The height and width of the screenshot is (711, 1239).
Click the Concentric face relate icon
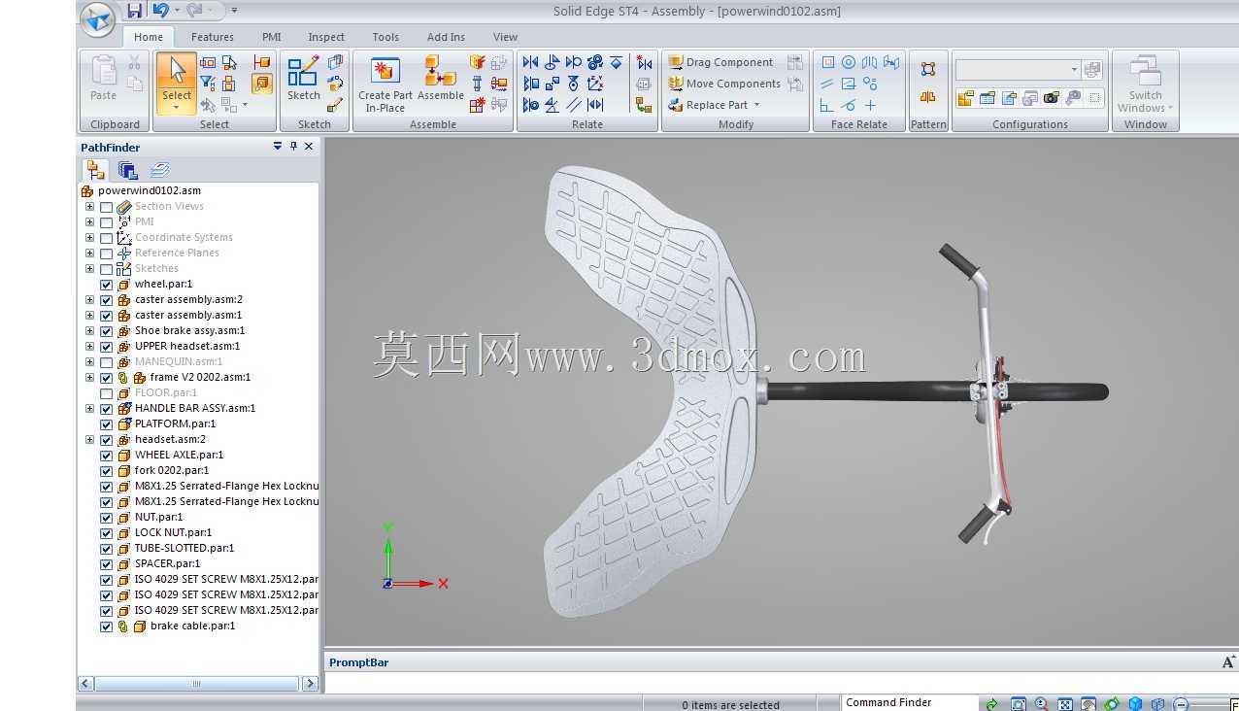click(x=849, y=62)
